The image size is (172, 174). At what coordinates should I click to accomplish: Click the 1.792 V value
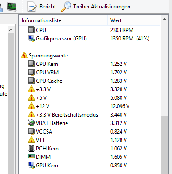[x=118, y=73]
